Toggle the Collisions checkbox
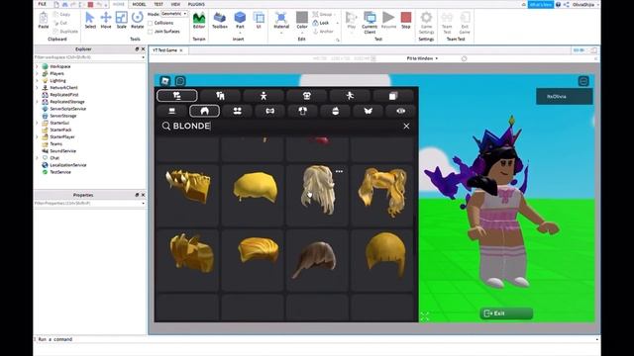This screenshot has width=634, height=356. pos(151,23)
